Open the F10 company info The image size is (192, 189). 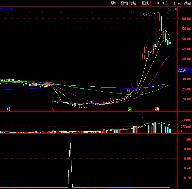click(156, 3)
